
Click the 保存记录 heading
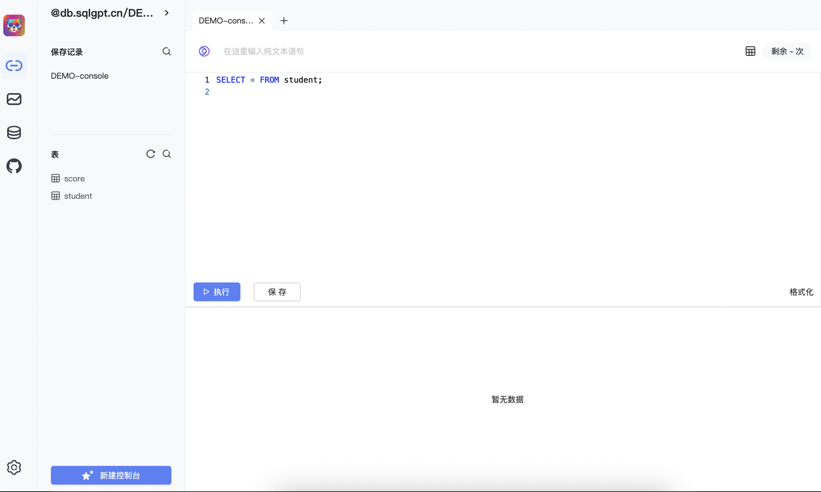67,52
